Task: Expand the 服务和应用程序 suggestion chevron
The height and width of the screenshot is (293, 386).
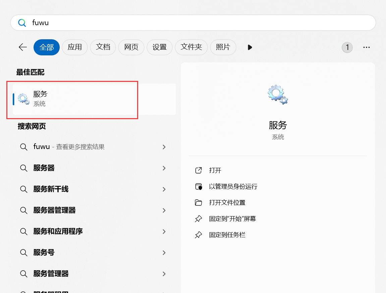Action: pos(164,232)
